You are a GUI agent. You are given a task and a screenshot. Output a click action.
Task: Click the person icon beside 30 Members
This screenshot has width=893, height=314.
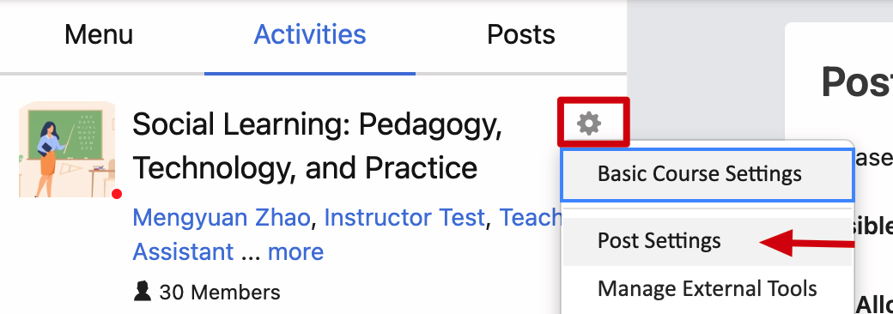coord(142,292)
